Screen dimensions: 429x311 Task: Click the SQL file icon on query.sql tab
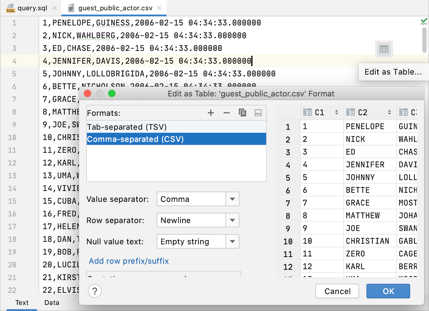click(10, 8)
